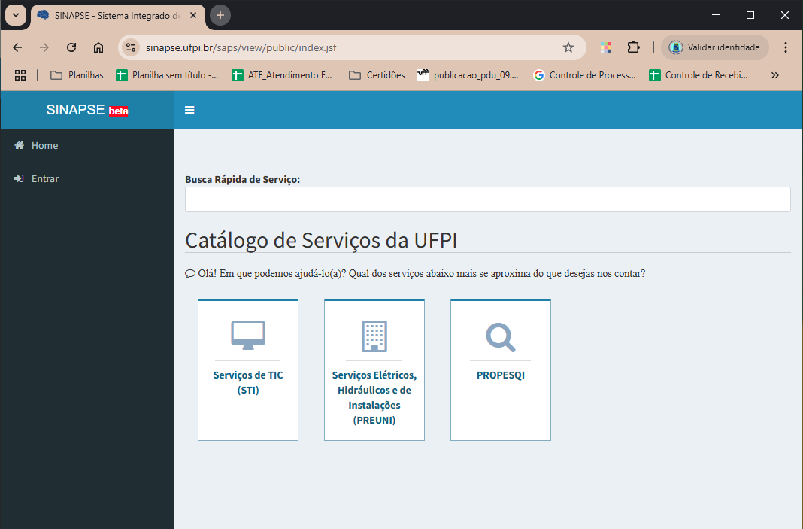Open the Certidões bookmark folder
803x529 pixels.
[x=377, y=75]
